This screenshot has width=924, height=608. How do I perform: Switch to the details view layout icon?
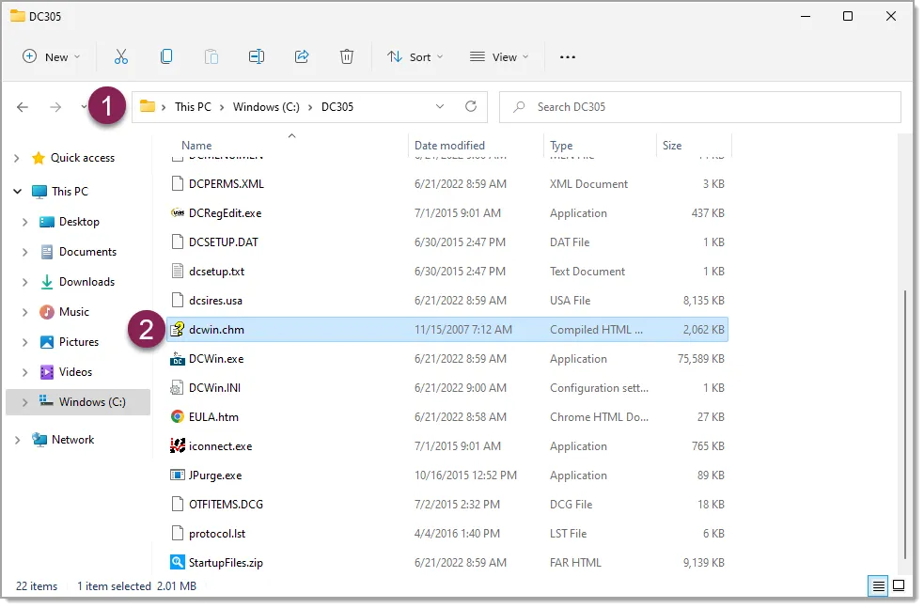click(x=878, y=586)
